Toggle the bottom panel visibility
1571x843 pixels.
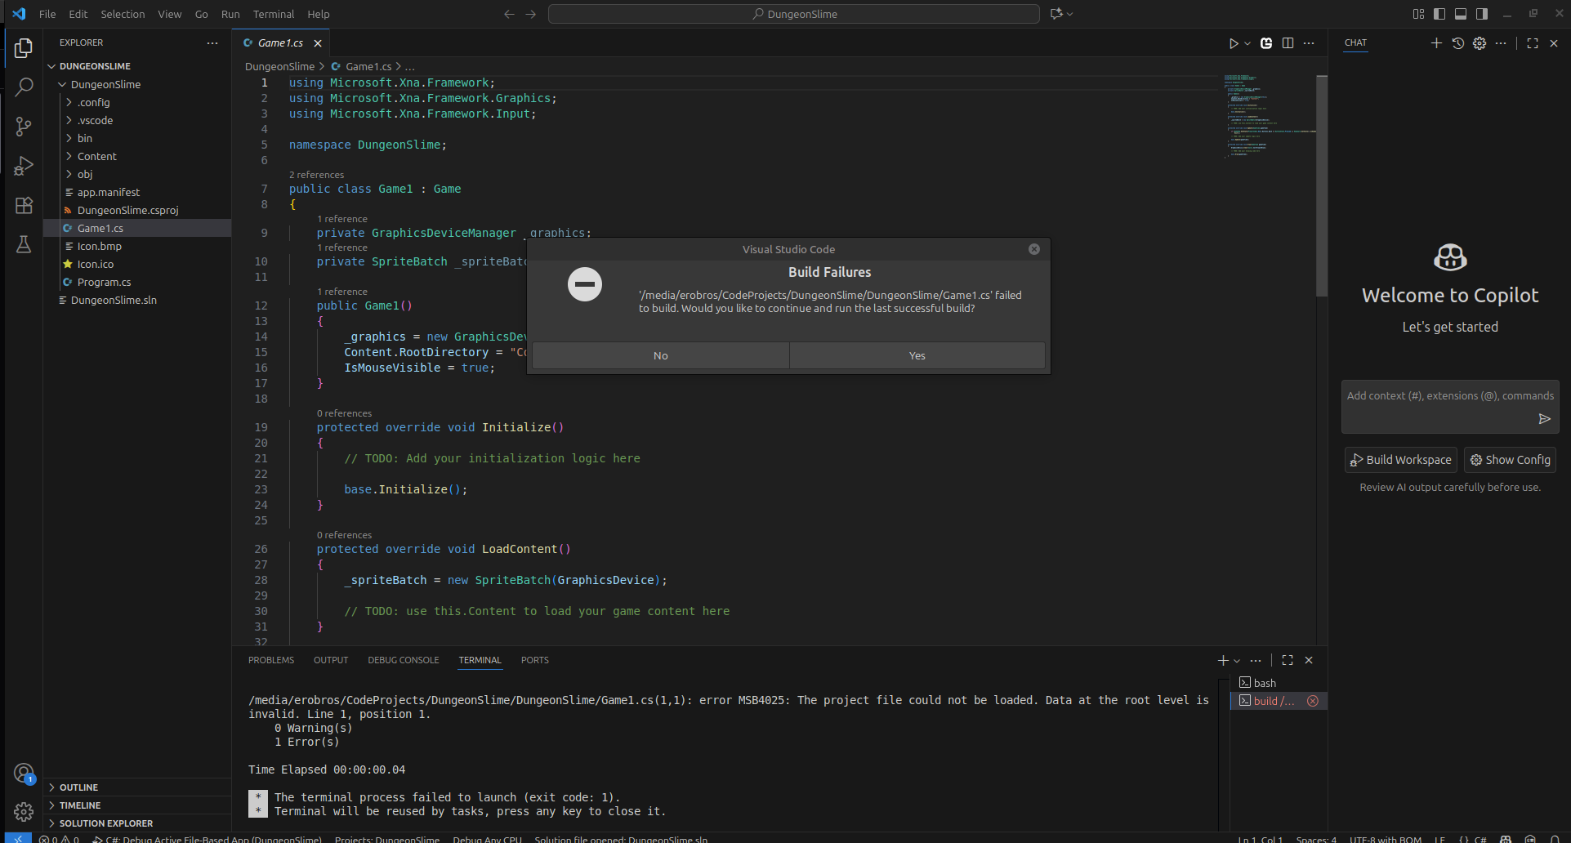click(x=1461, y=14)
